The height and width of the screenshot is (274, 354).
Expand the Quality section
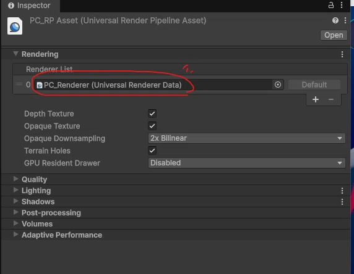[15, 179]
